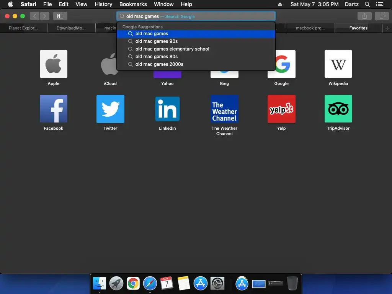Image resolution: width=392 pixels, height=294 pixels.
Task: Switch to the Planet Explor... tab
Action: (x=23, y=28)
